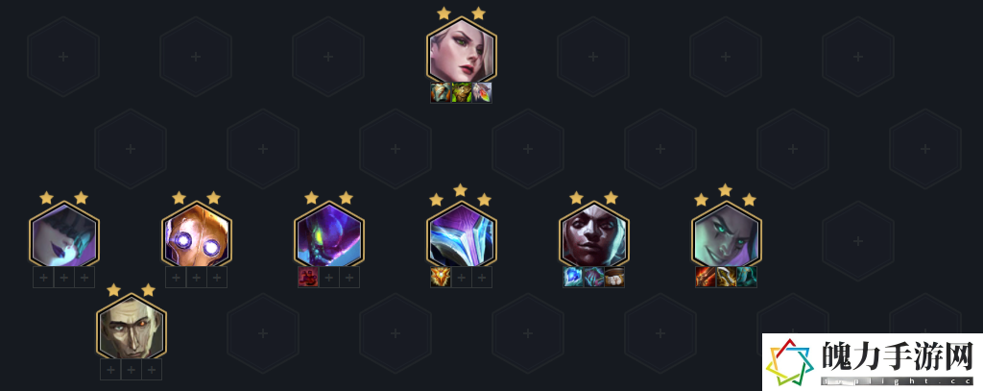This screenshot has width=983, height=391.
Task: Click the red sword item under teal-eyed champion
Action: [x=706, y=278]
